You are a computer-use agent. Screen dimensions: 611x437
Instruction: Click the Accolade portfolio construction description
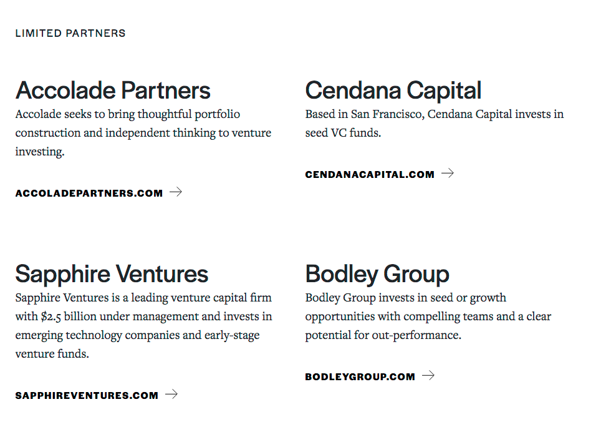pyautogui.click(x=143, y=133)
